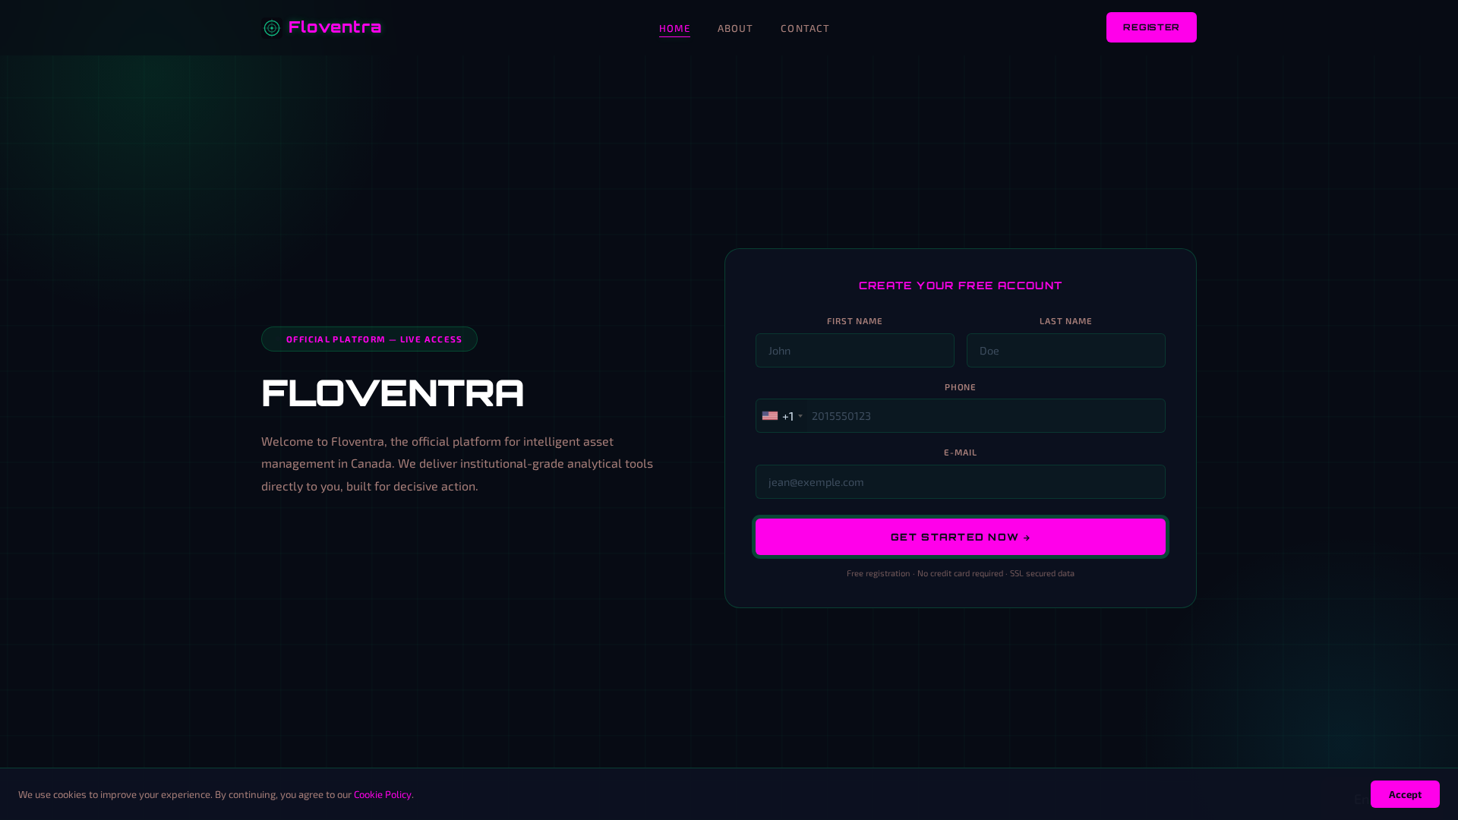The width and height of the screenshot is (1458, 820).
Task: Click the Free registration footnote text
Action: [961, 573]
